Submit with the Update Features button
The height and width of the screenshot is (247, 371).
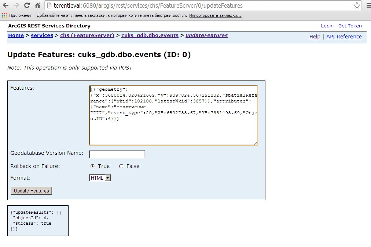(32, 191)
